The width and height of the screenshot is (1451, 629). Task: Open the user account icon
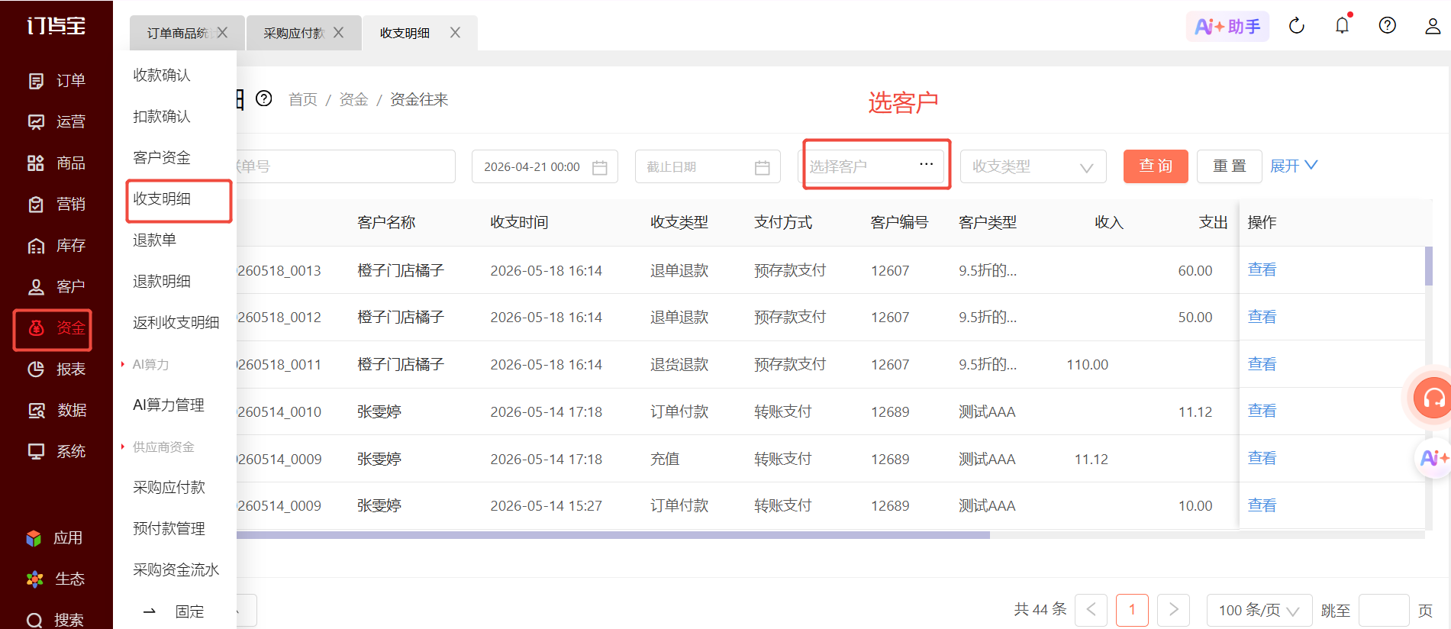[x=1433, y=26]
